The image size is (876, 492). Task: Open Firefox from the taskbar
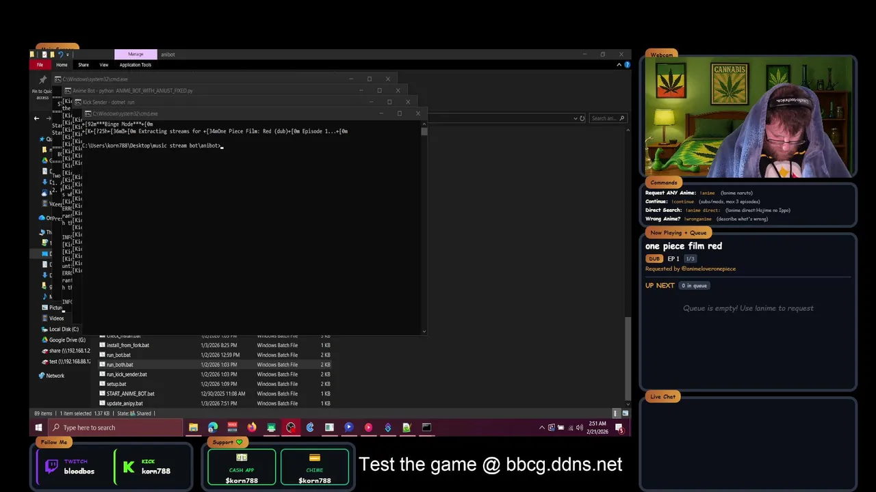252,428
